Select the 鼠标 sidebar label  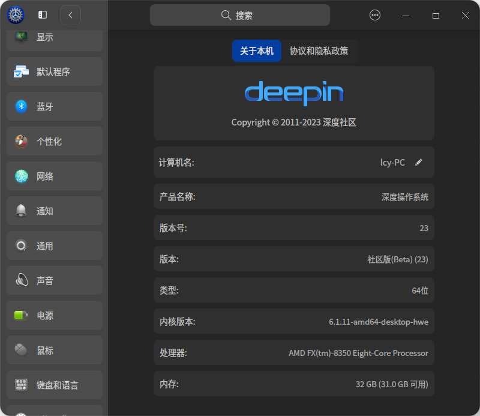click(x=44, y=351)
